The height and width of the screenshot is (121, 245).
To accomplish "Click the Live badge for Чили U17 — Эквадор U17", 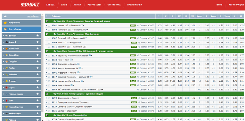I will tap(134, 42).
